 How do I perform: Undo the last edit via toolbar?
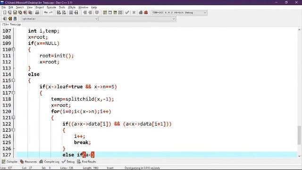[46, 13]
